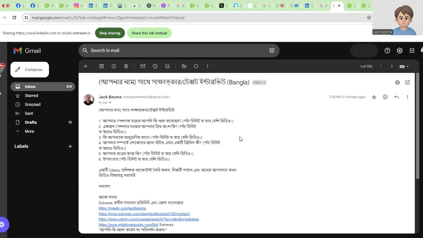Click the Compose button
Viewport: 423px width, 238px height.
coord(30,70)
